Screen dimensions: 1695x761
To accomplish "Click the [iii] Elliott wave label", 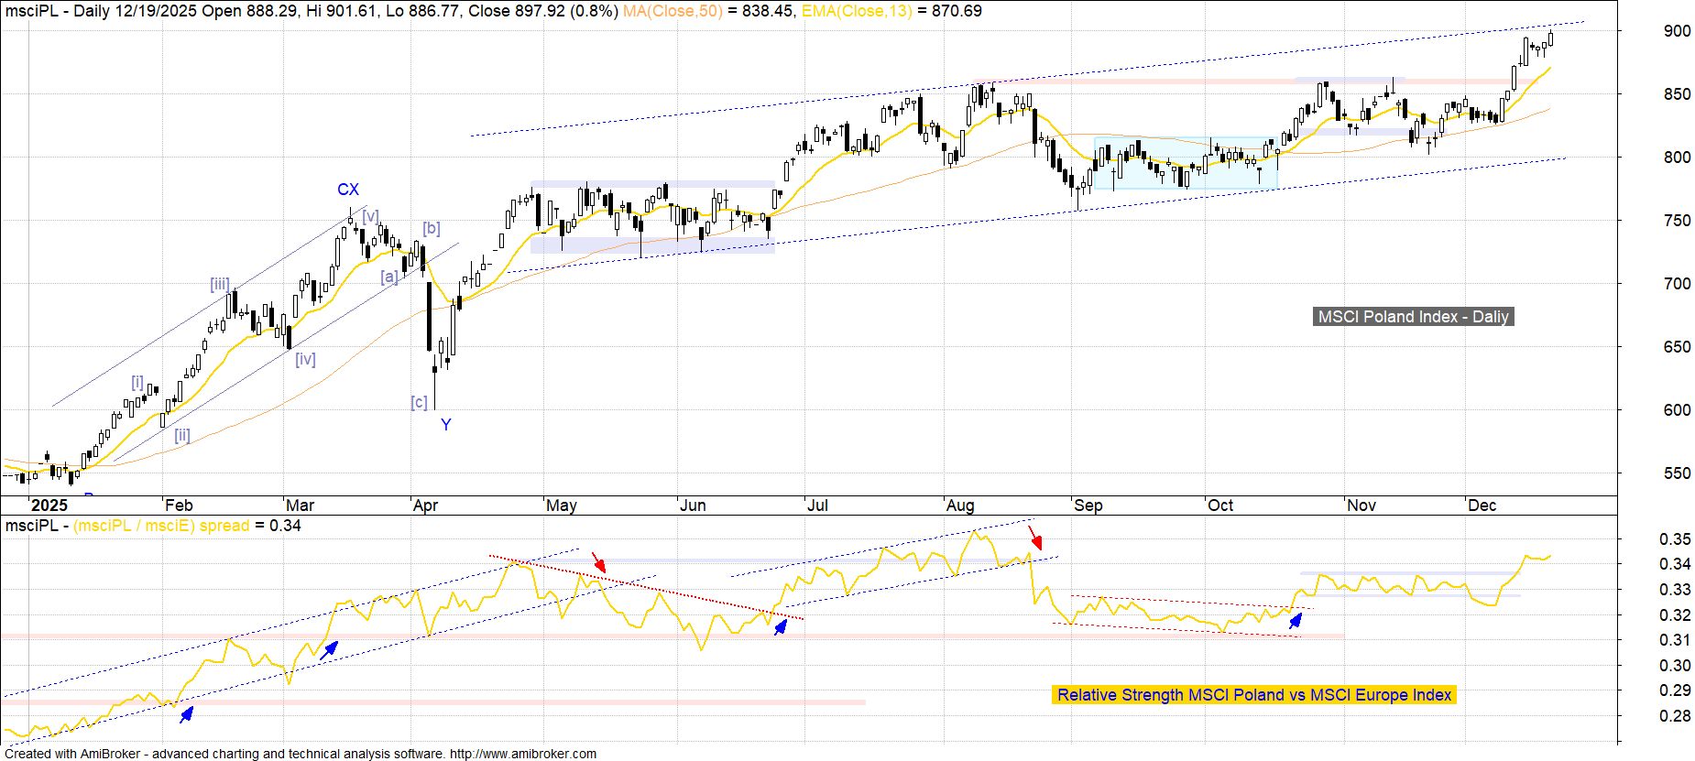I will click(220, 285).
